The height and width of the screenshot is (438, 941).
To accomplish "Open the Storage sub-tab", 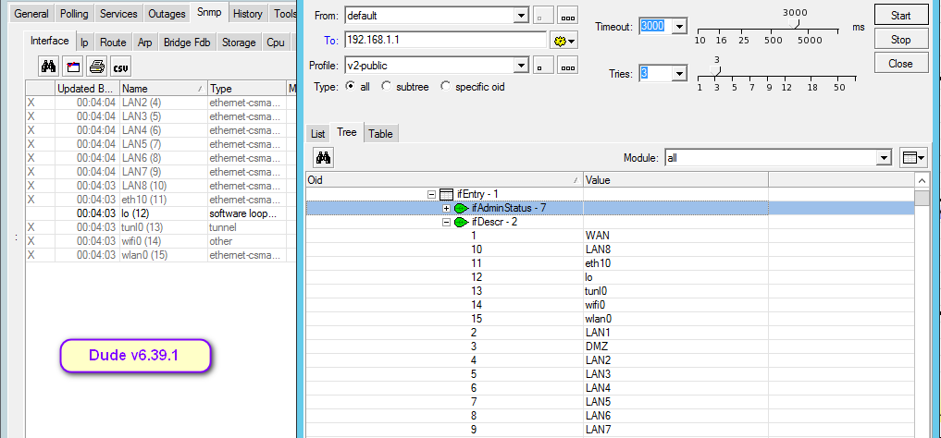I will tap(238, 43).
